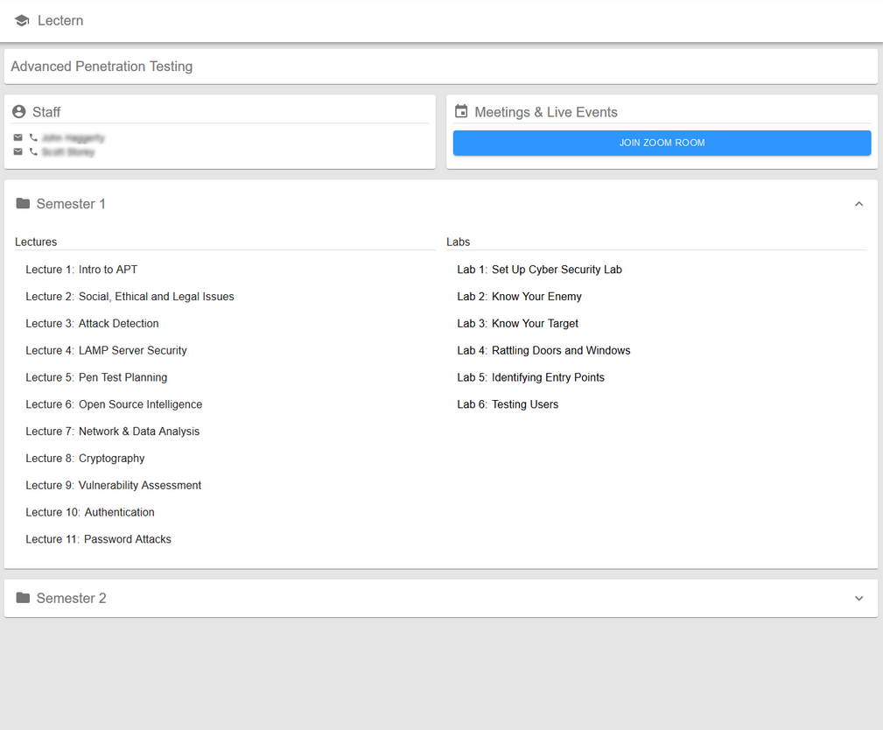Image resolution: width=883 pixels, height=730 pixels.
Task: Open Lab 6: Testing Users
Action: [x=508, y=404]
